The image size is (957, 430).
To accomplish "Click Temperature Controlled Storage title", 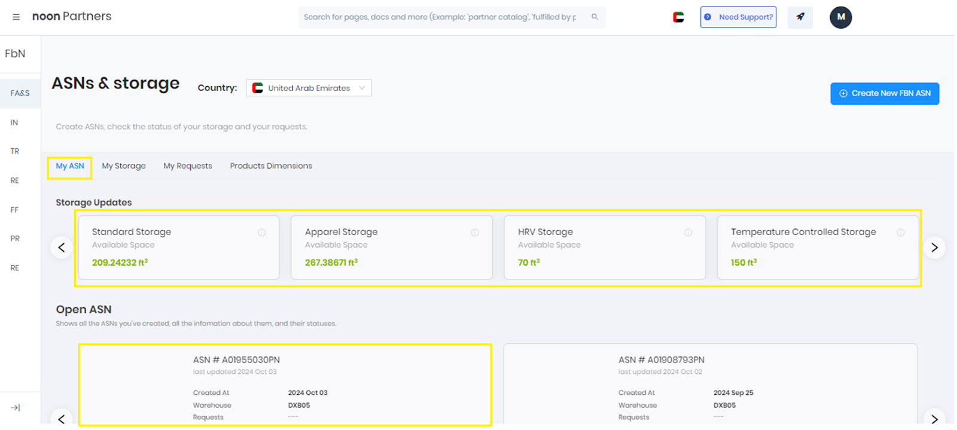I will (x=803, y=232).
